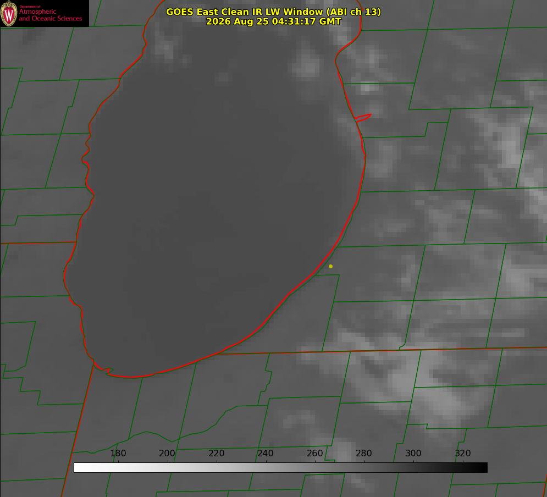Click the 260 colorbar tick label
Screen dimensions: 547x497
tap(314, 453)
